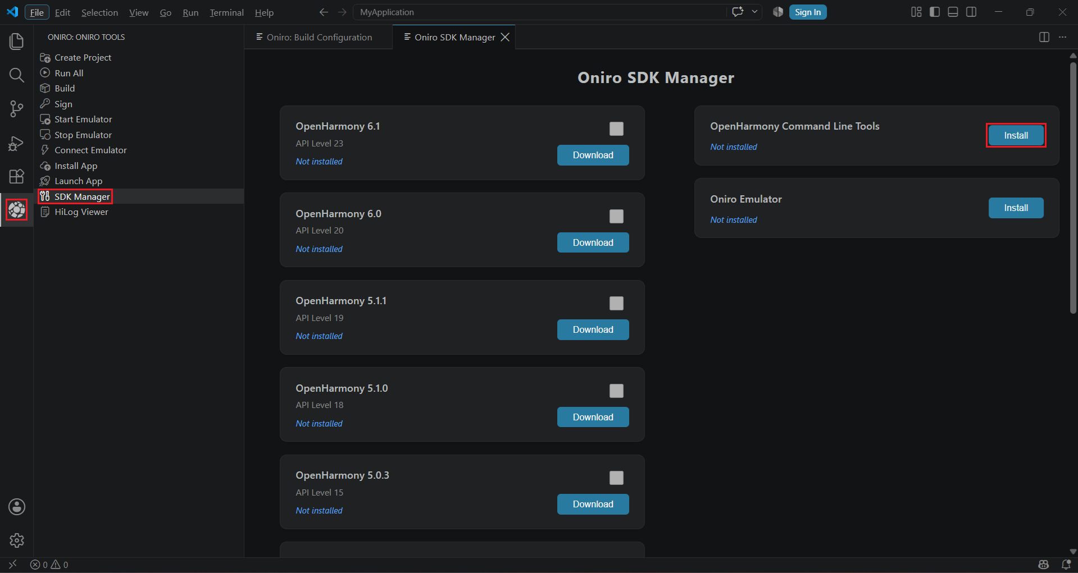This screenshot has width=1078, height=573.
Task: Download OpenHarmony 5.1.1 SDK
Action: (593, 329)
